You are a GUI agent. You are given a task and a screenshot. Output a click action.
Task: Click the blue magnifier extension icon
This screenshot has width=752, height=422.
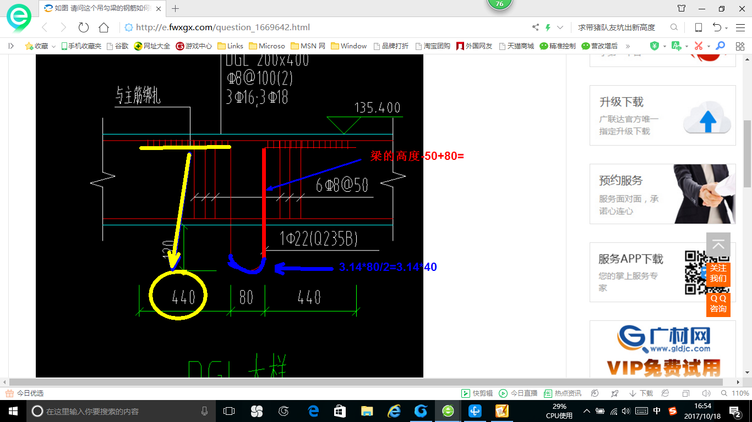720,46
